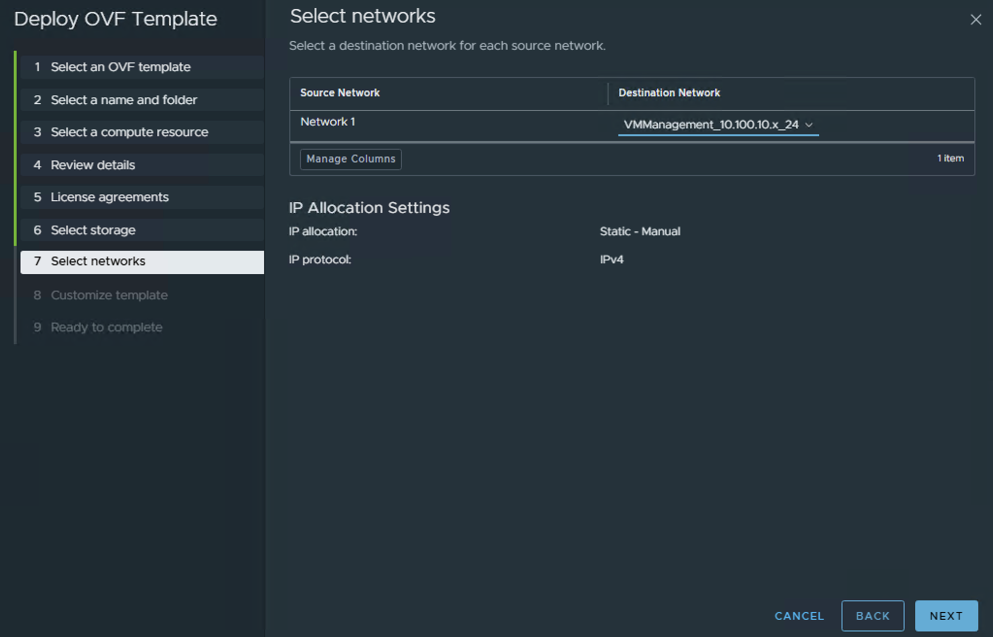The width and height of the screenshot is (993, 637).
Task: Cancel the OVF deployment
Action: tap(799, 616)
